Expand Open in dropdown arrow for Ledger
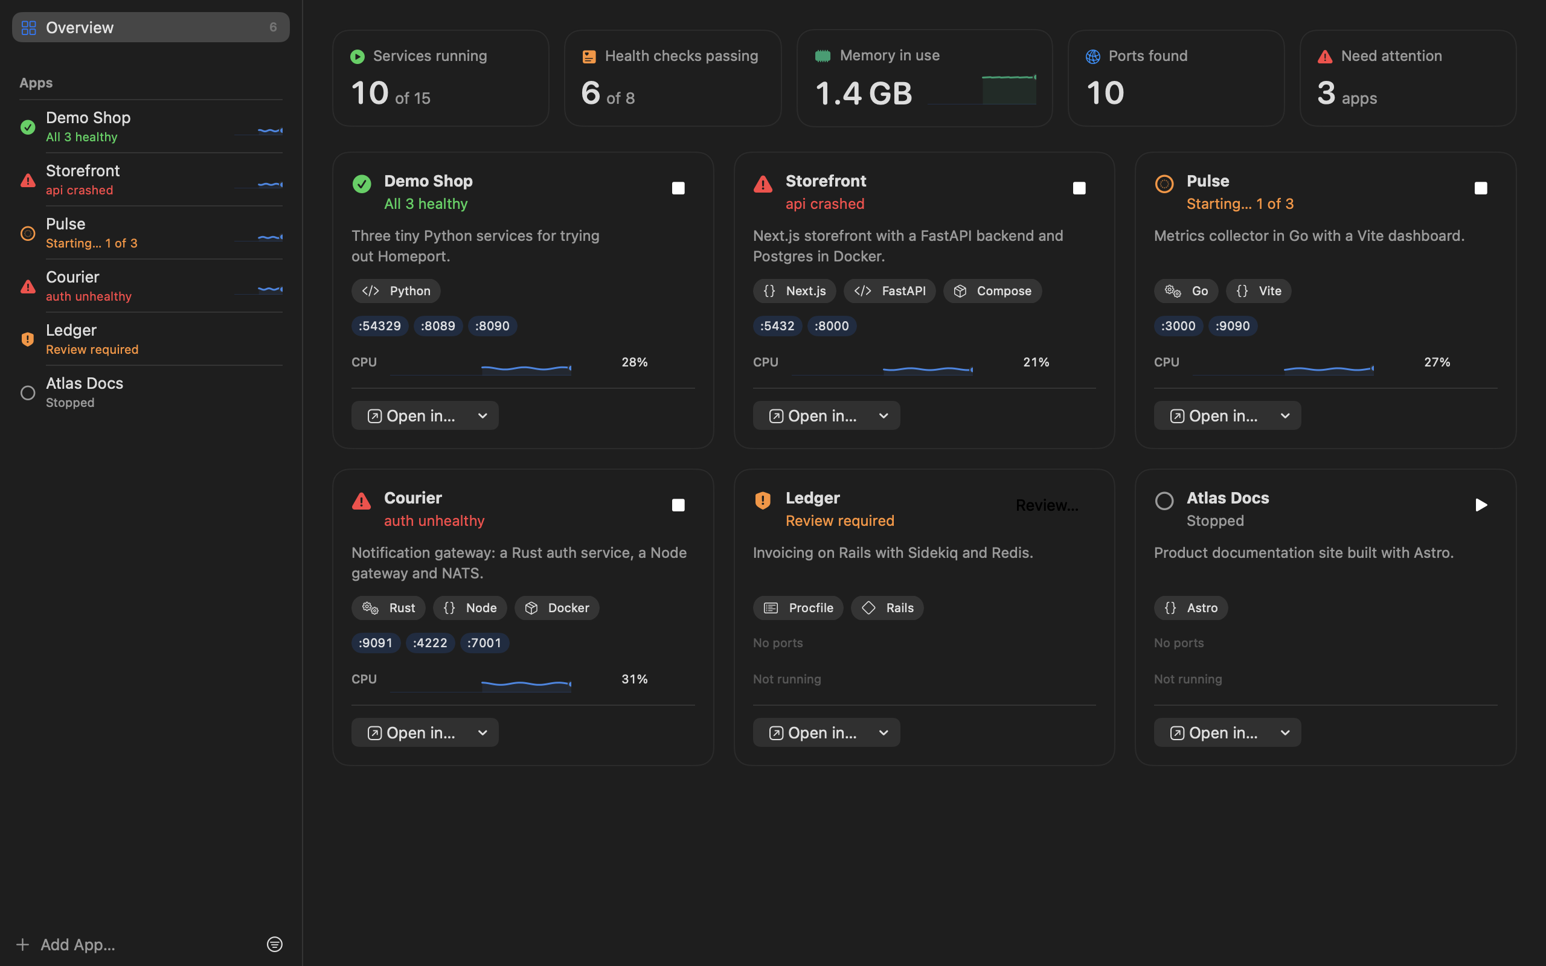 pos(884,733)
